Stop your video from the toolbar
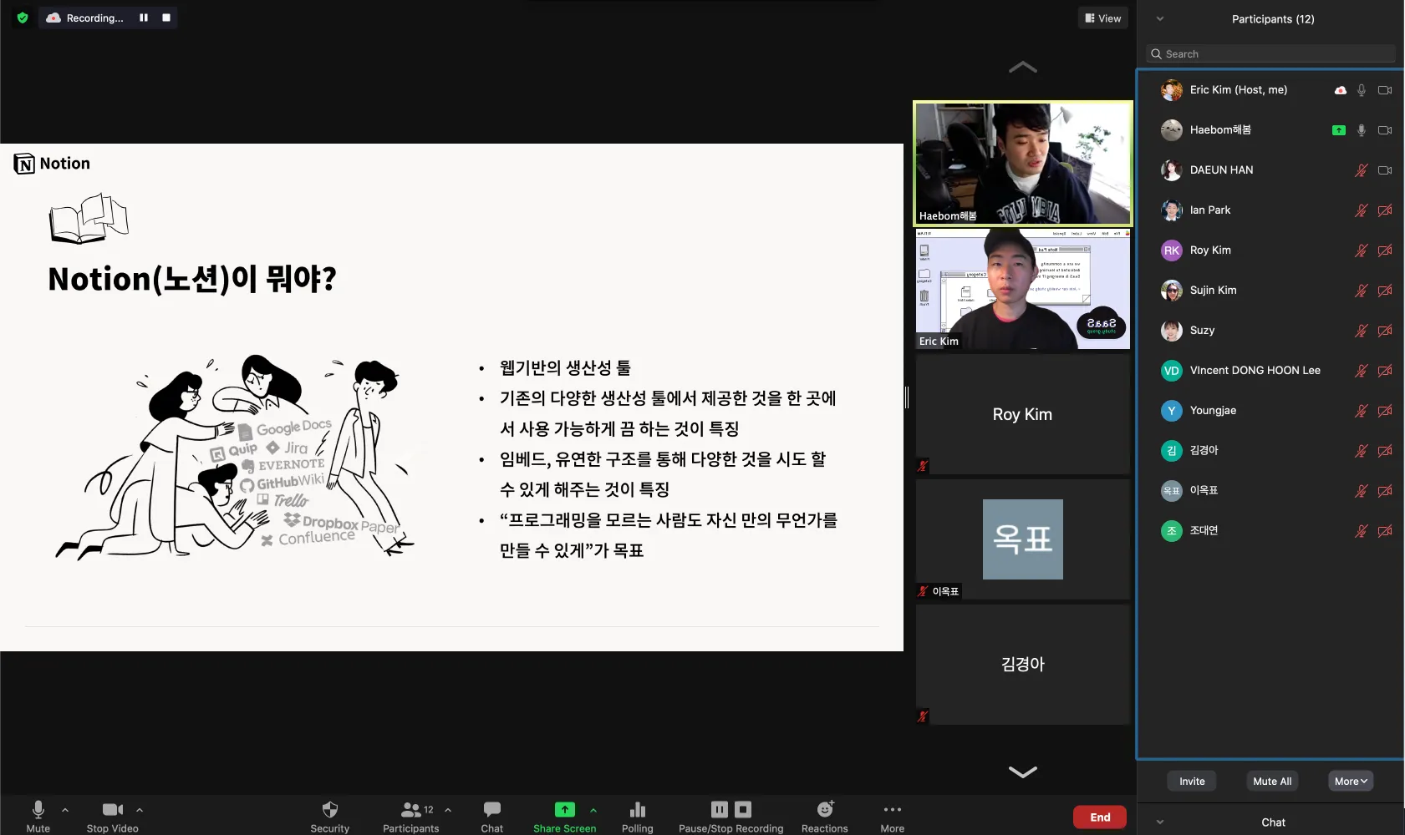The image size is (1405, 835). coord(113,816)
